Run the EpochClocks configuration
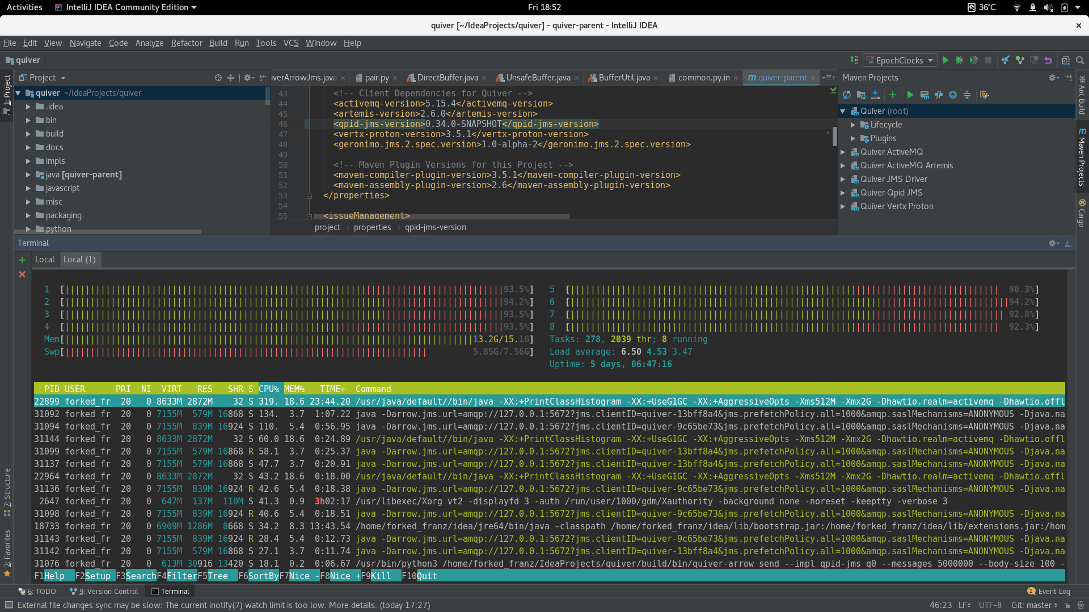This screenshot has height=612, width=1089. [945, 60]
